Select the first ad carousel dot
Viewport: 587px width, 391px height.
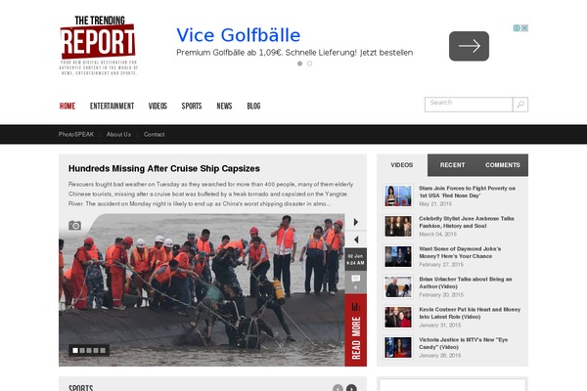(300, 64)
